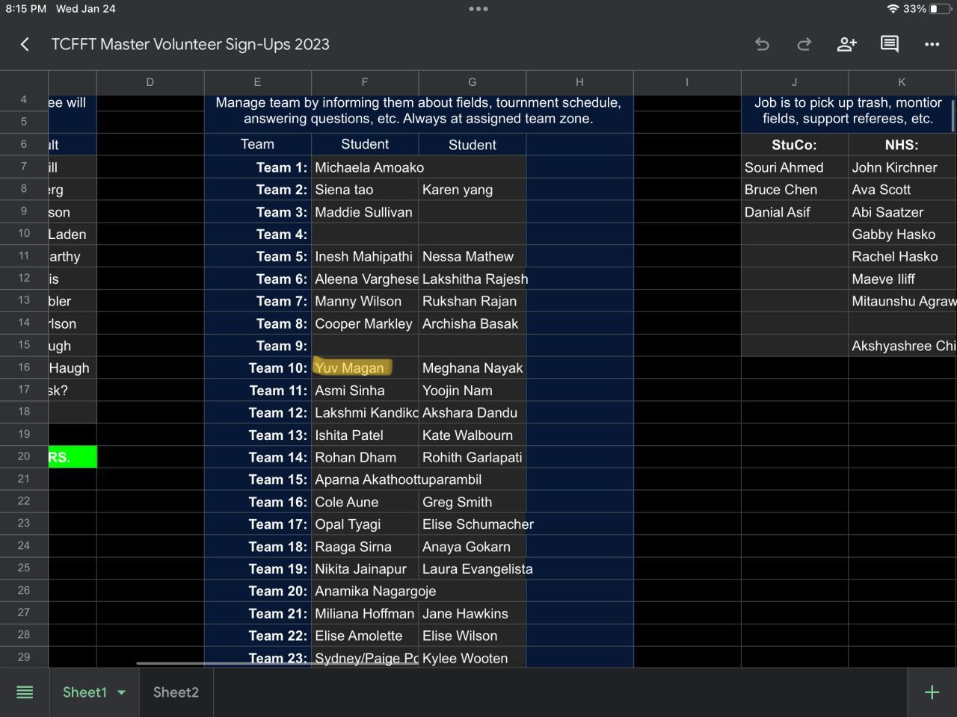Select the Meghana Nayak cell
This screenshot has height=717, width=957.
click(x=473, y=367)
